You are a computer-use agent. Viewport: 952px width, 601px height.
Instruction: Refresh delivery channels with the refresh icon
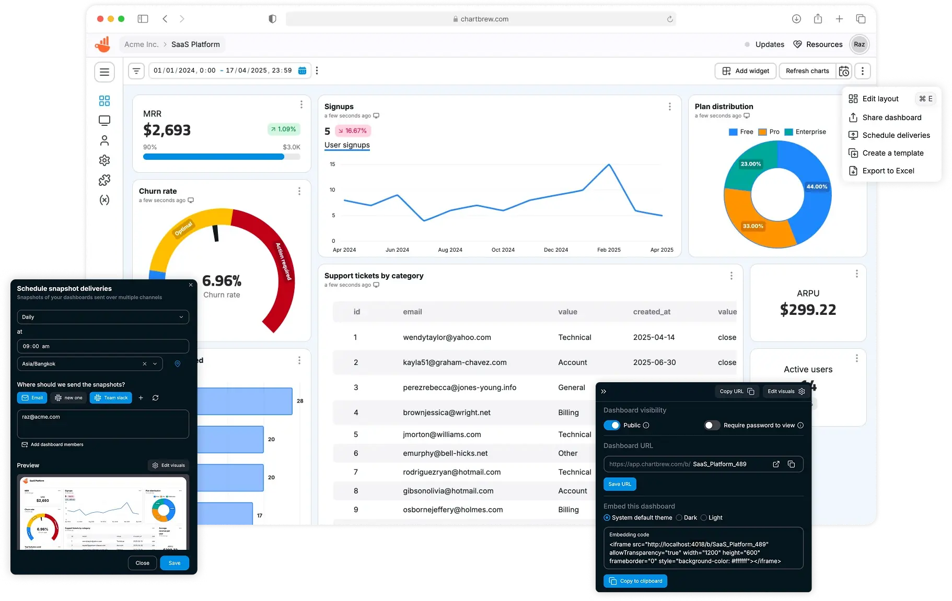(x=156, y=398)
